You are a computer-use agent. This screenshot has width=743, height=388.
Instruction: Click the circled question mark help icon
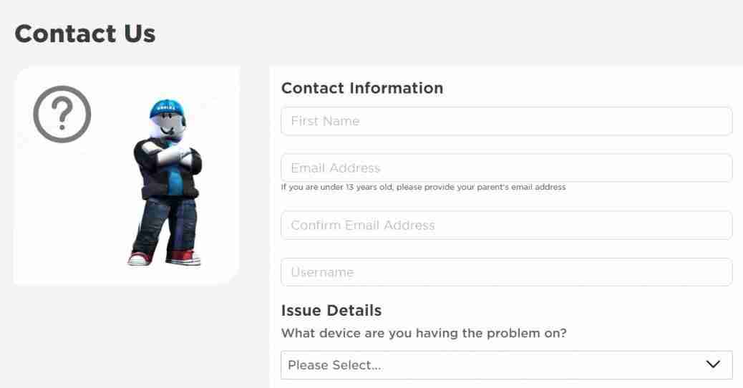pyautogui.click(x=62, y=114)
